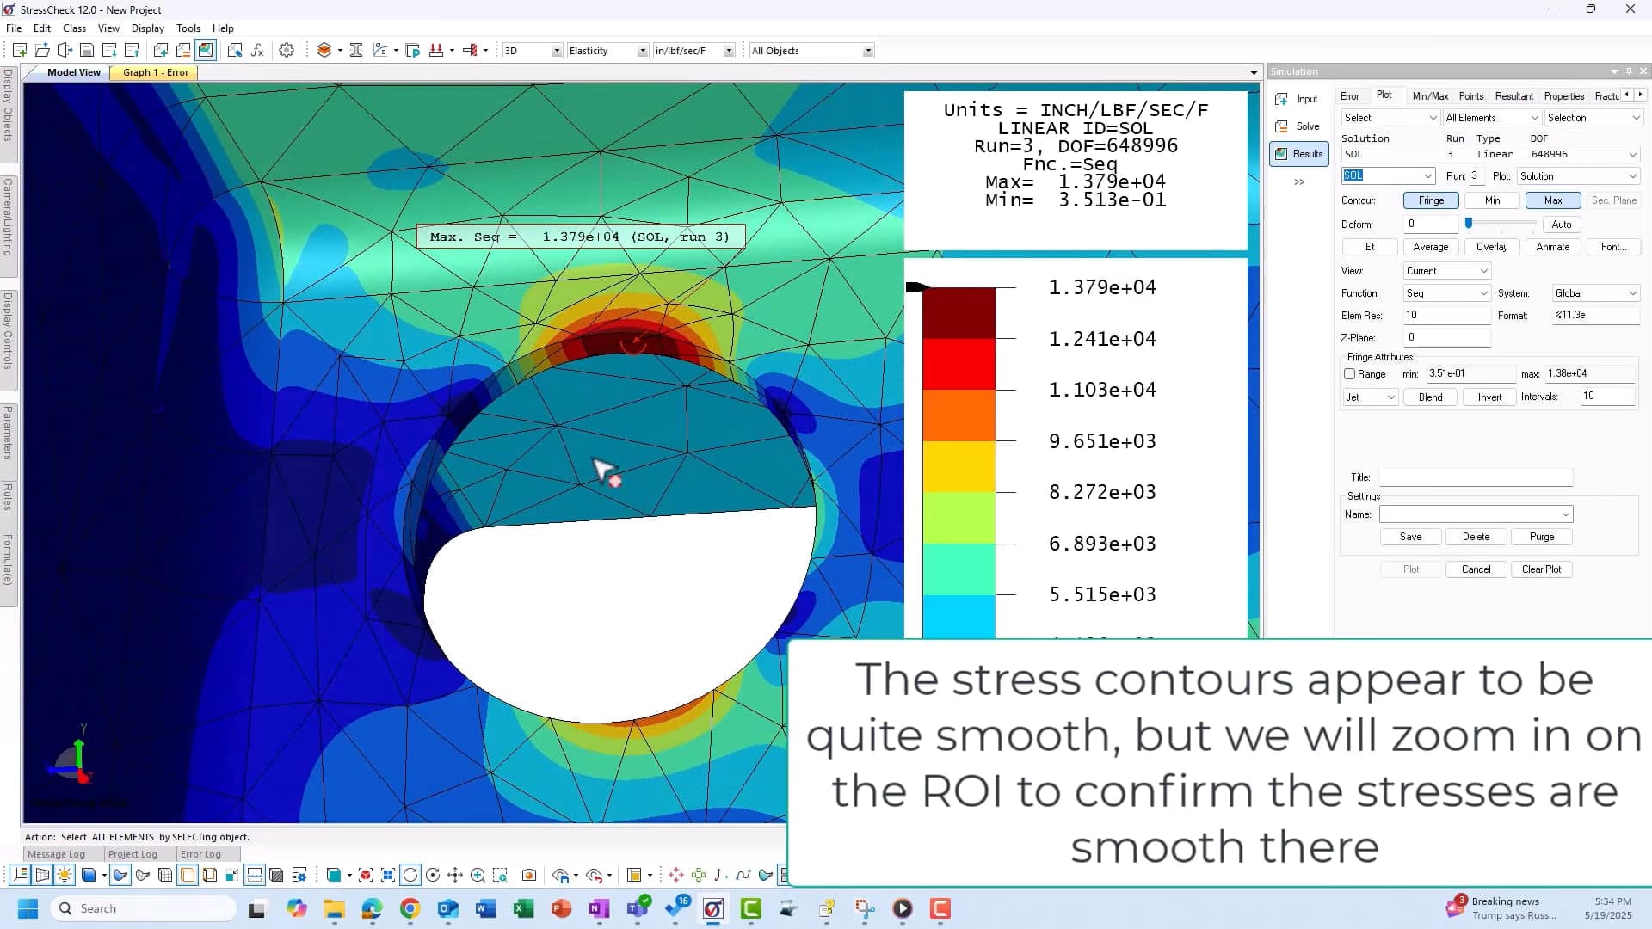The width and height of the screenshot is (1652, 929).
Task: Click the save model disk icon
Action: point(87,51)
